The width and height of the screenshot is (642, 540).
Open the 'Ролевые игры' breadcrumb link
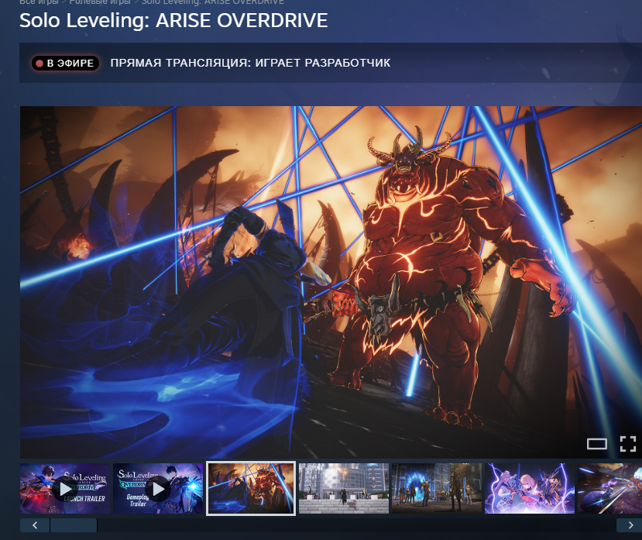coord(100,2)
